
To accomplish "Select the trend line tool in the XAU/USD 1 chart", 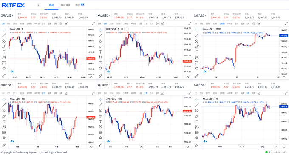I will pyautogui.click(x=4, y=35).
